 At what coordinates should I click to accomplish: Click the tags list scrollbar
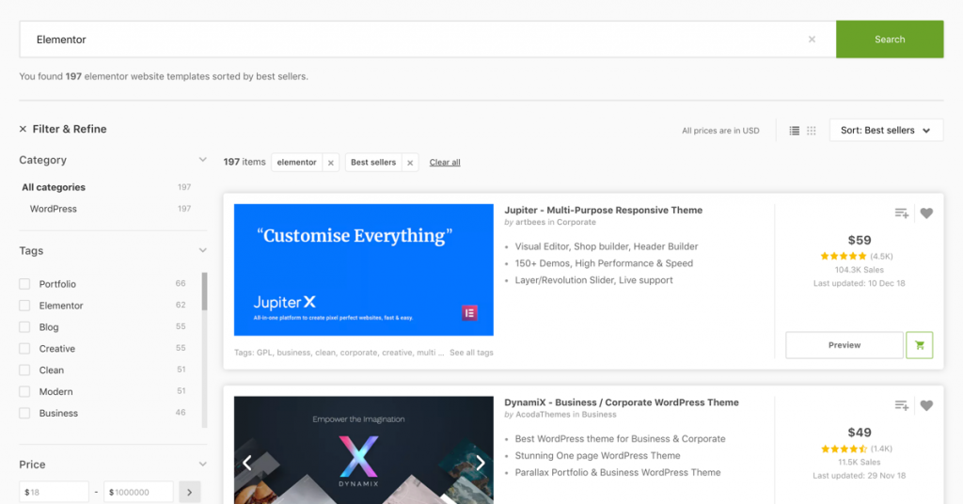204,292
